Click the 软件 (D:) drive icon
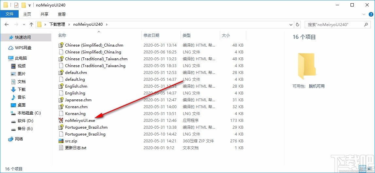The image size is (375, 173). (13, 121)
